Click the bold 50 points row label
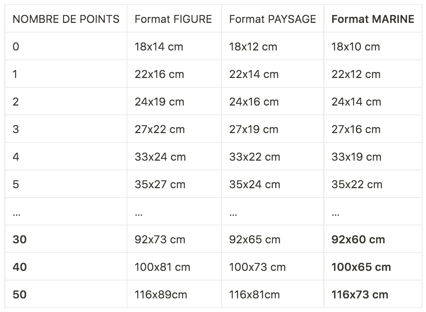Screen dimensions: 426x312 [x=20, y=294]
